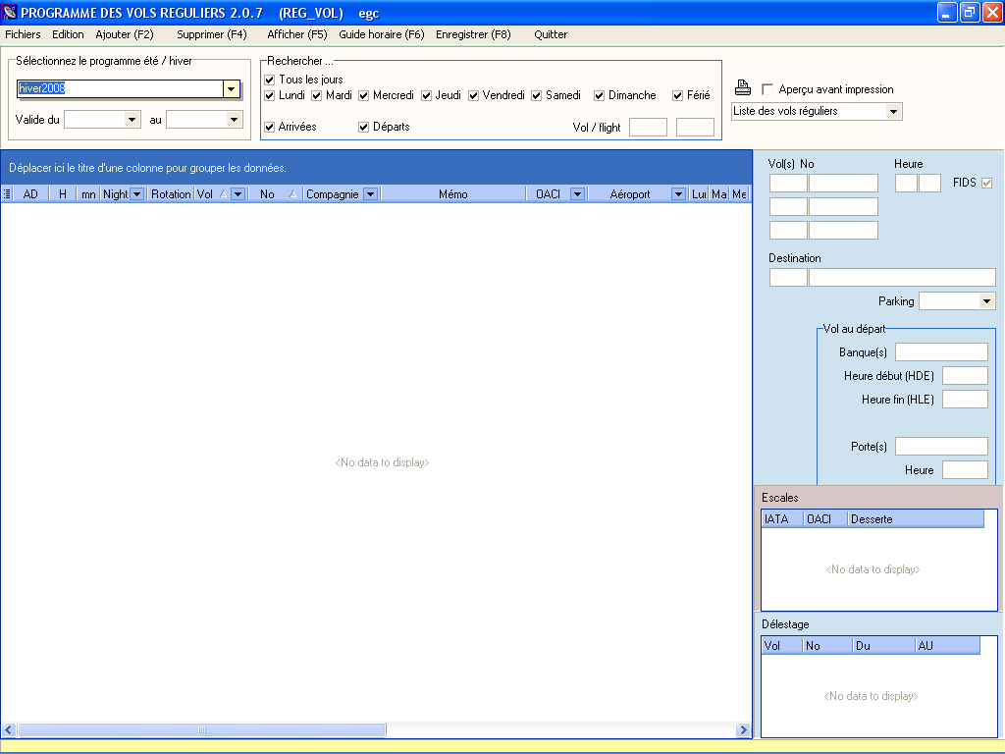Toggle the Départs checkbox
The image size is (1005, 754).
pos(364,127)
